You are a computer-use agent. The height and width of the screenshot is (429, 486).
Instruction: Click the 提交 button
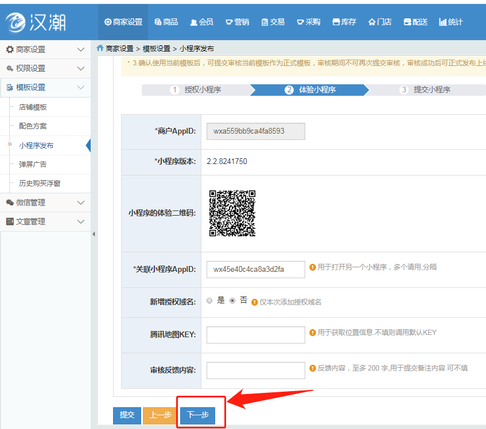[127, 415]
